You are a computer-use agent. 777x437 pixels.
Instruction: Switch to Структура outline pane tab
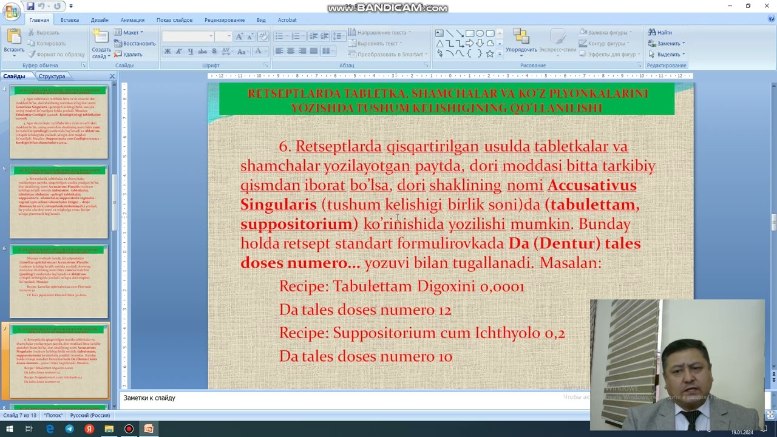[52, 76]
